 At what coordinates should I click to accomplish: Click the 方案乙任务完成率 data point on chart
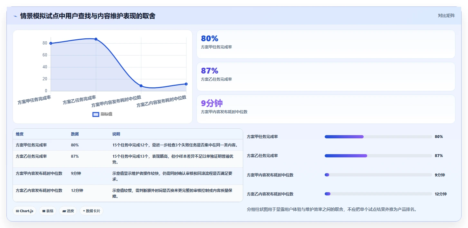point(96,39)
